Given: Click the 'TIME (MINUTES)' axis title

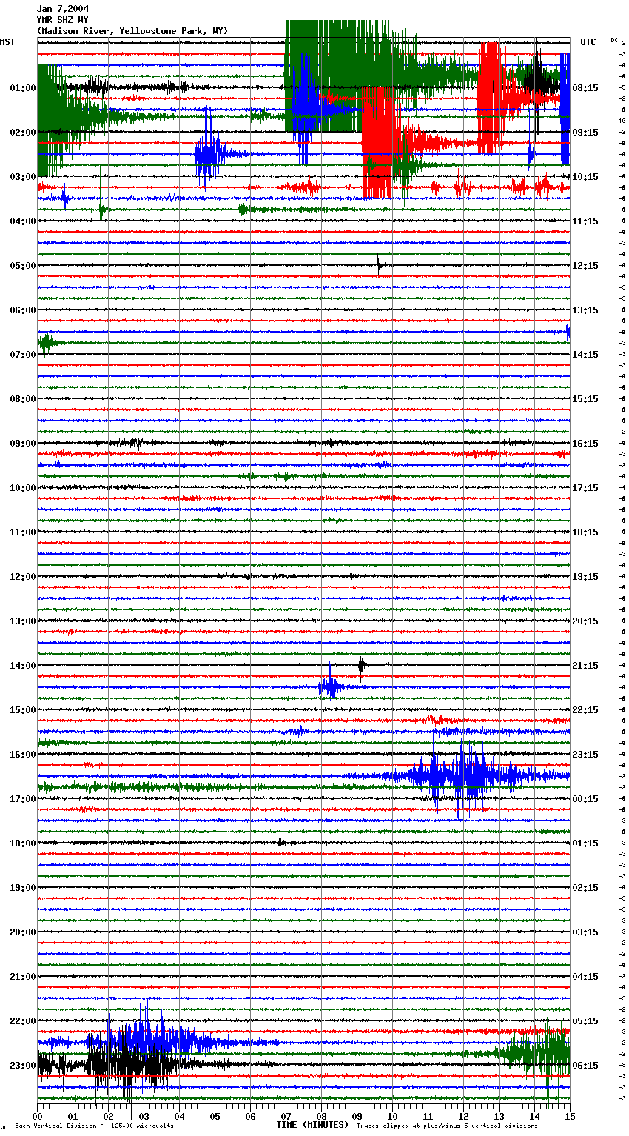Looking at the screenshot, I should pos(312,1125).
